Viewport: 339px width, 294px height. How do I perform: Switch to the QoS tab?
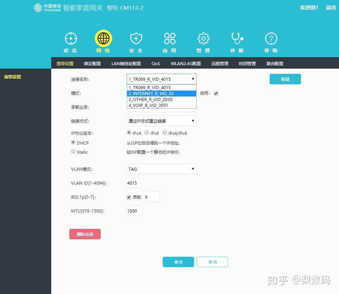point(156,64)
